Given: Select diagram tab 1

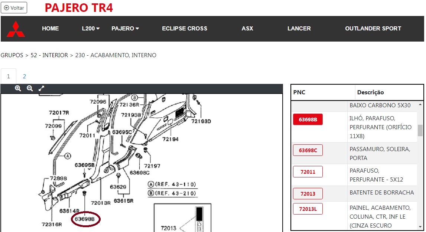Looking at the screenshot, I should [9, 76].
